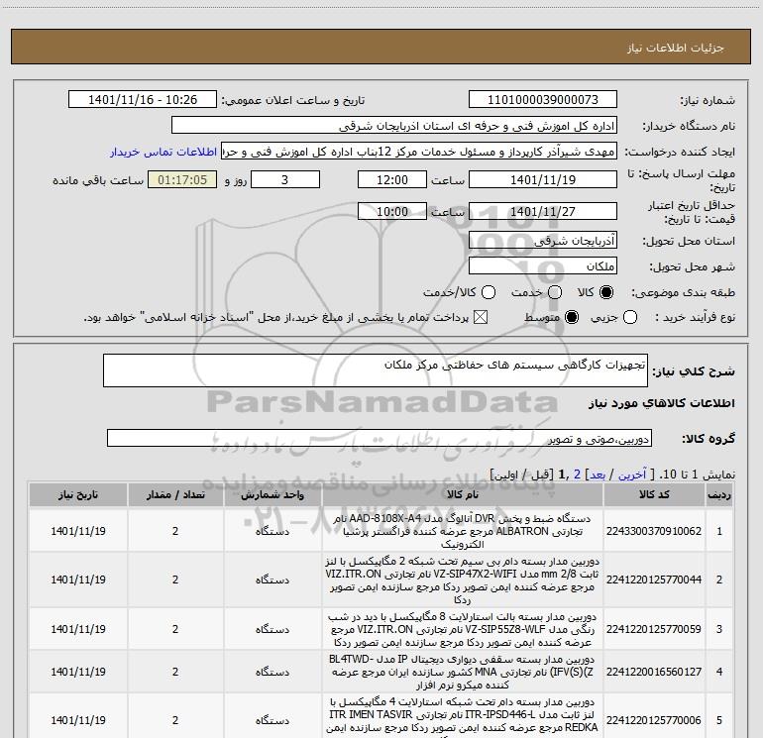Toggle the اسناد خزانه اسلامی payment checkbox
763x738 pixels.
pos(481,318)
